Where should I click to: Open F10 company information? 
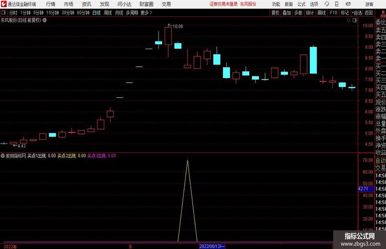[x=333, y=13]
